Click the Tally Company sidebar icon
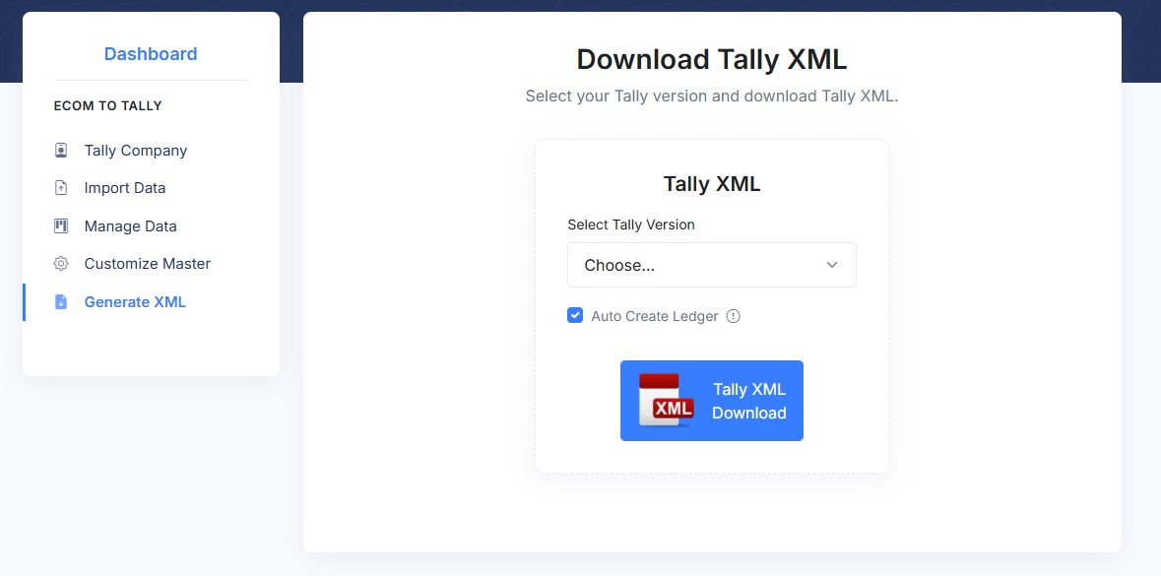 61,151
